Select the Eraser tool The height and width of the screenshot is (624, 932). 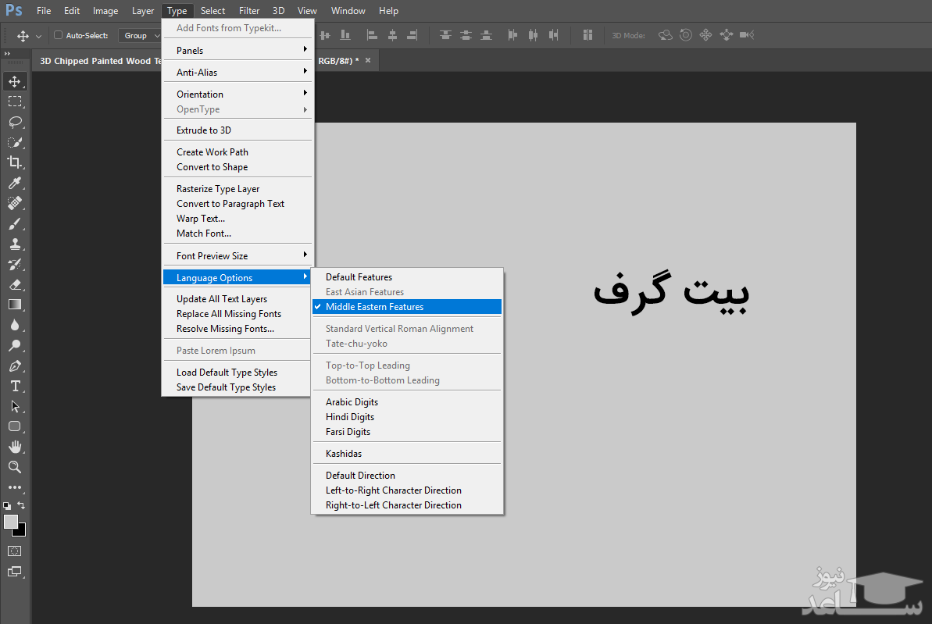(x=15, y=284)
